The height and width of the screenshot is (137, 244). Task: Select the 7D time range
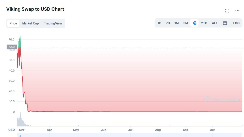click(168, 23)
